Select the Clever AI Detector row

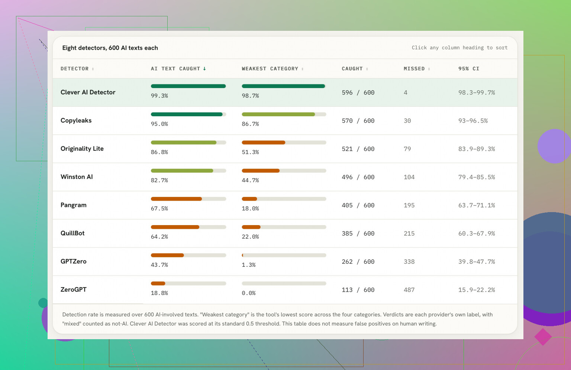[x=285, y=92]
